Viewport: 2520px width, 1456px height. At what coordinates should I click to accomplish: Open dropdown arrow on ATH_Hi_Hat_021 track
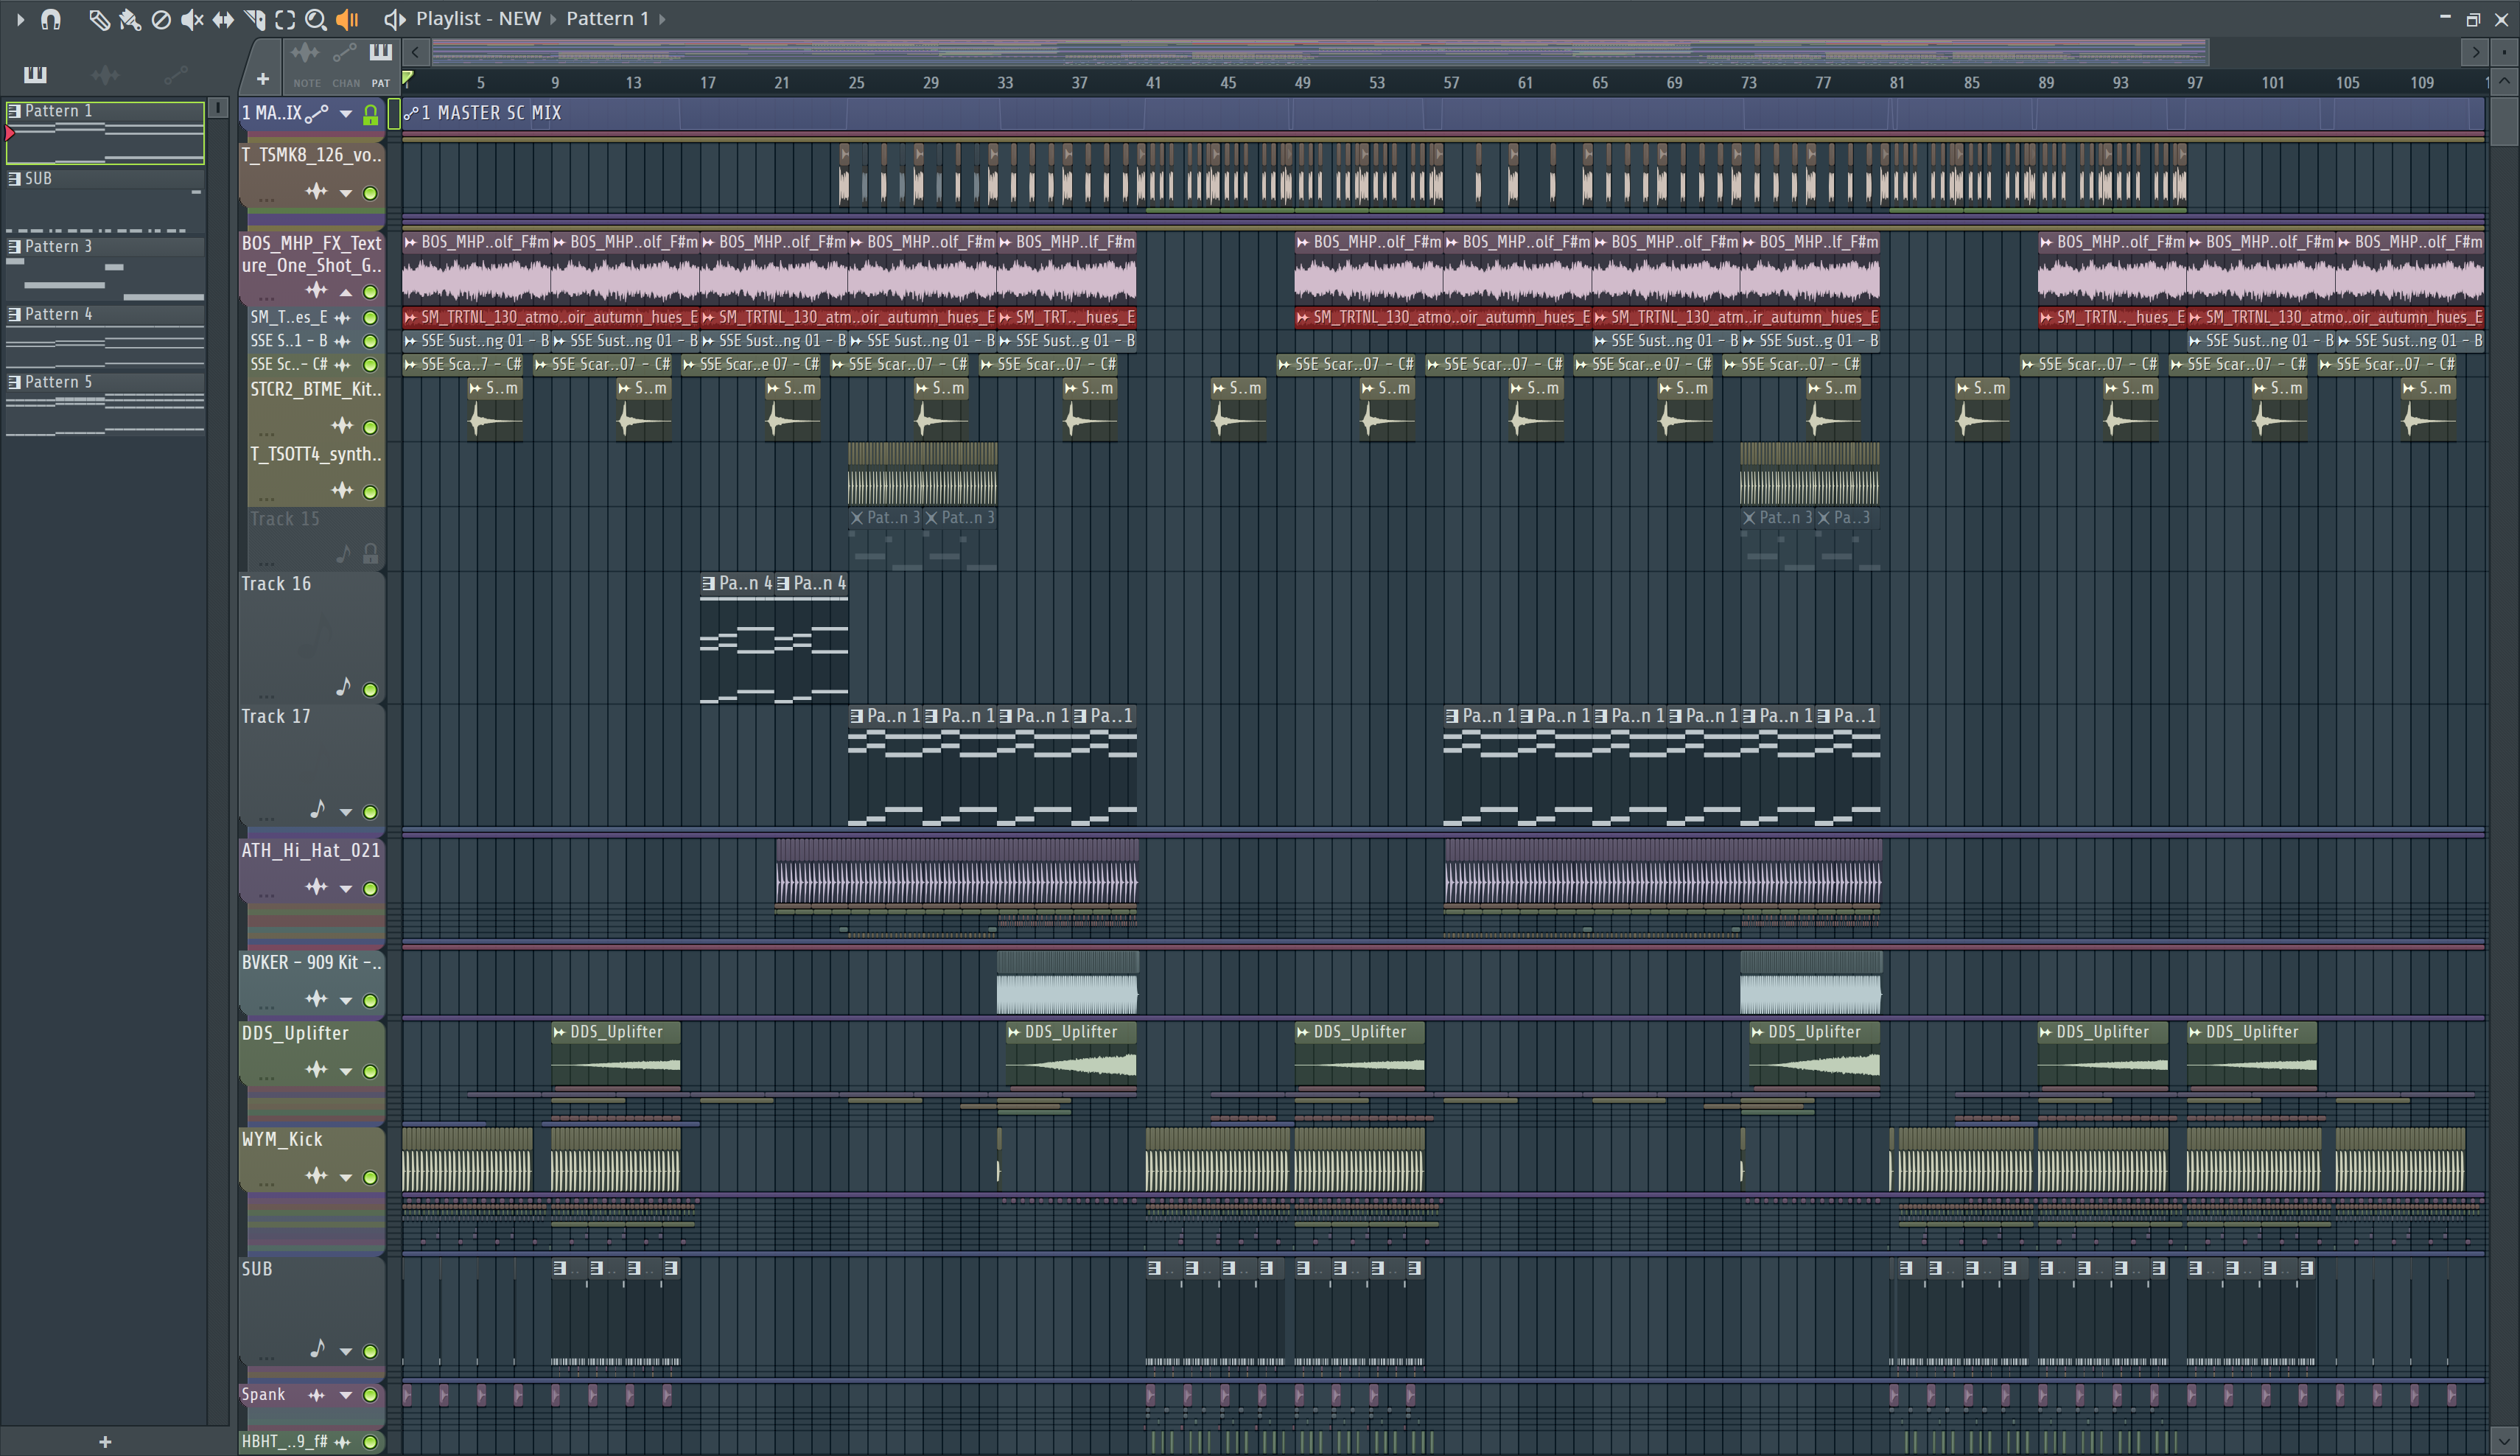(346, 888)
